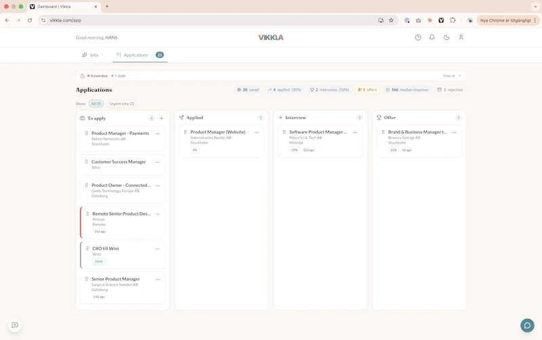
Task: Click the 20 saved stat chip
Action: point(248,90)
